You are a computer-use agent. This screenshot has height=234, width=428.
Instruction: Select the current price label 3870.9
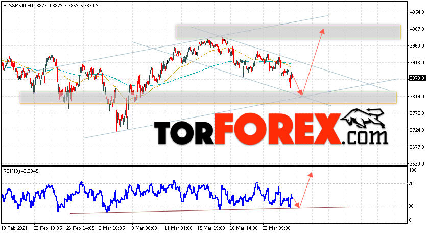[x=417, y=78]
